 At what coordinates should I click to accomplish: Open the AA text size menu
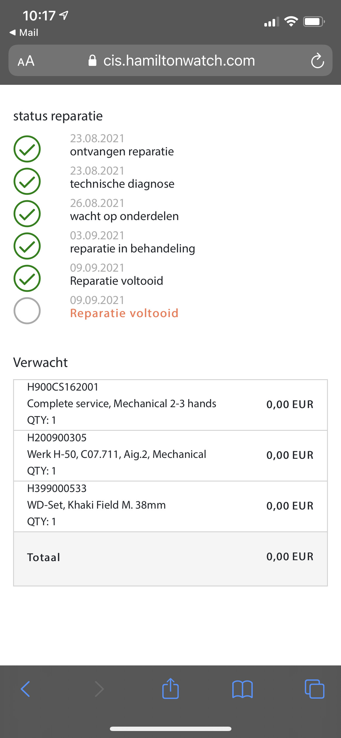26,61
